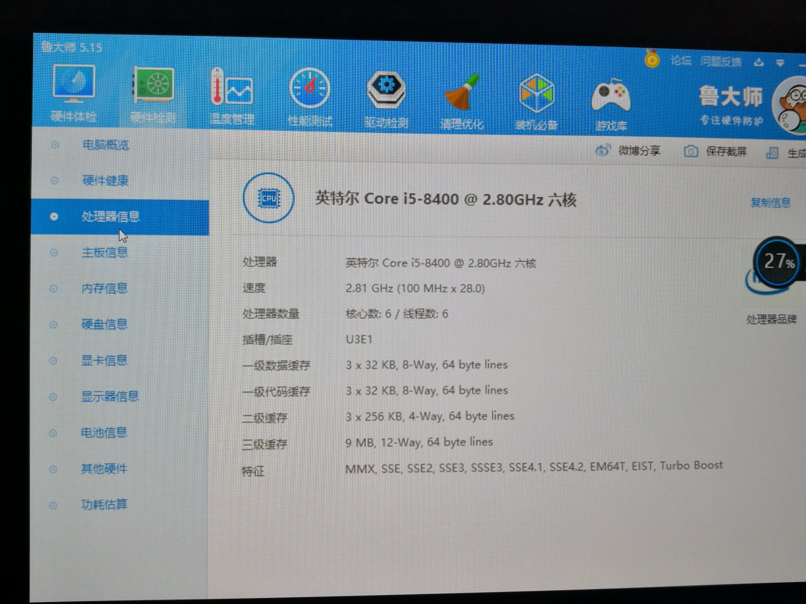
Task: Open 游戏库 gamepad icon
Action: click(611, 95)
